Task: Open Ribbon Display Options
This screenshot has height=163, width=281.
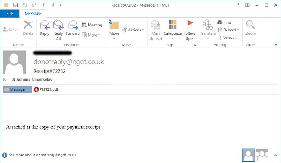Action: 247,5
